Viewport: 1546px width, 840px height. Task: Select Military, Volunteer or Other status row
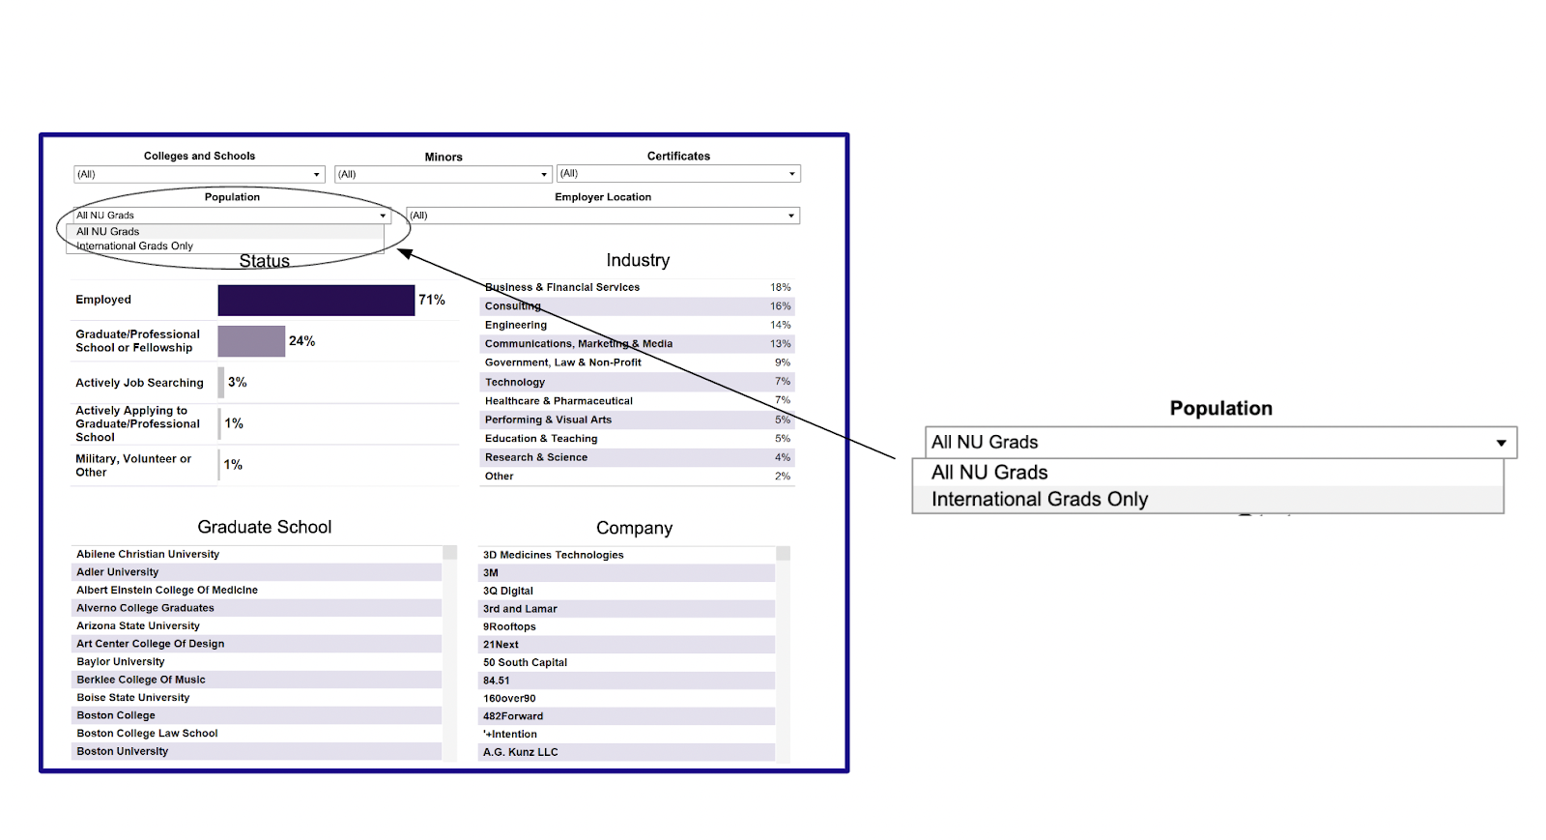pyautogui.click(x=265, y=465)
